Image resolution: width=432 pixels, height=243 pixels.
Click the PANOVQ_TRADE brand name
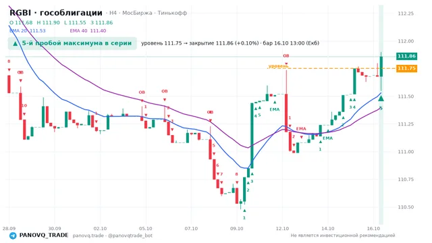point(44,236)
